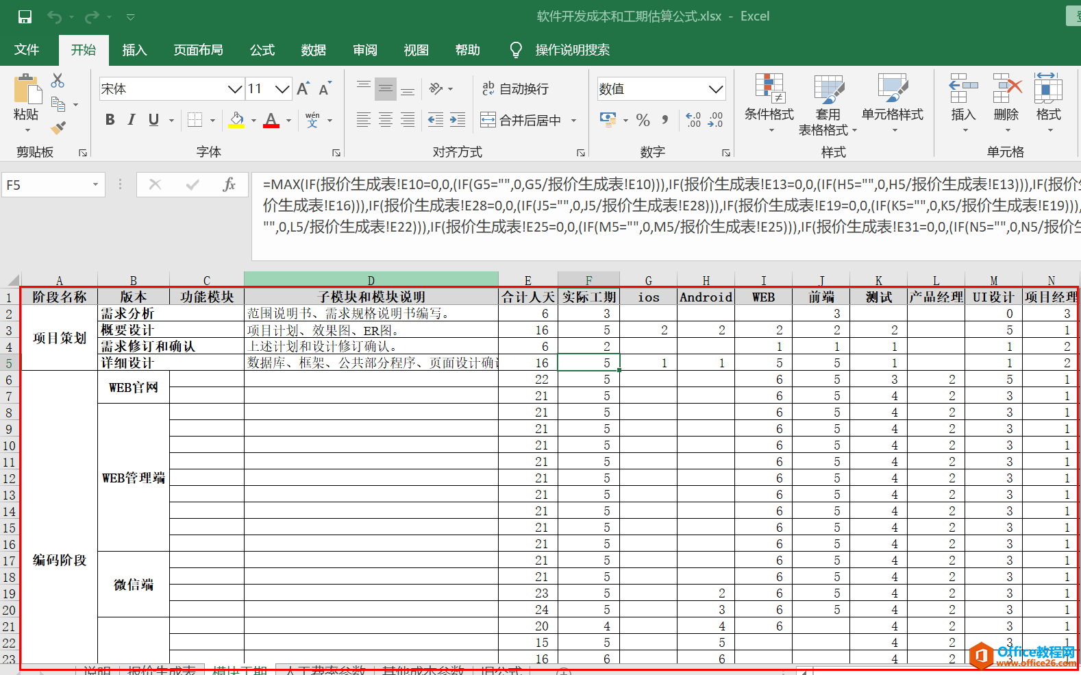Image resolution: width=1081 pixels, height=675 pixels.
Task: Apply cell borders icon
Action: [195, 120]
